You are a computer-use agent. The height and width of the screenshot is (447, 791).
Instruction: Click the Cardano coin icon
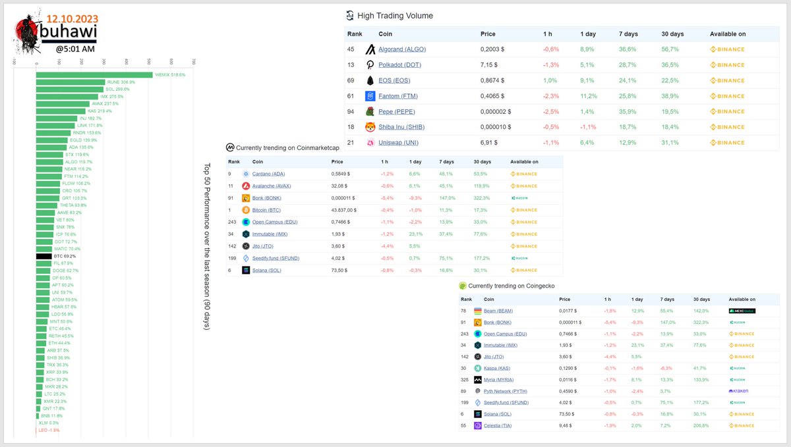coord(246,174)
